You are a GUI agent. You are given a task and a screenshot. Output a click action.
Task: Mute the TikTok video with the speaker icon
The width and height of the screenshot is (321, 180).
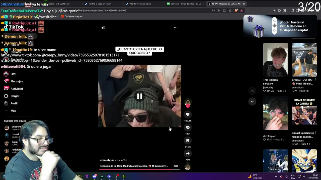(103, 28)
